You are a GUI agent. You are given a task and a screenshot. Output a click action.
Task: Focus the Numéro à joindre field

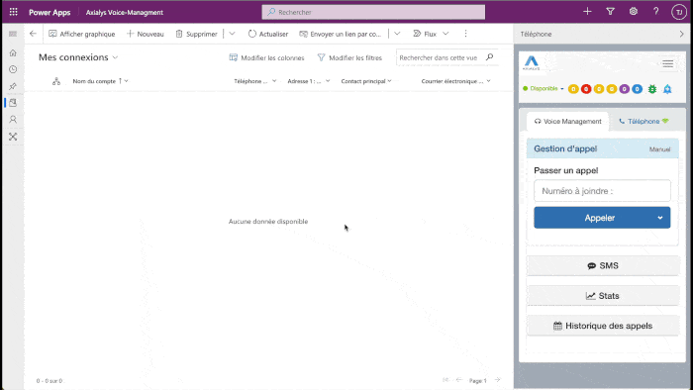click(x=602, y=191)
